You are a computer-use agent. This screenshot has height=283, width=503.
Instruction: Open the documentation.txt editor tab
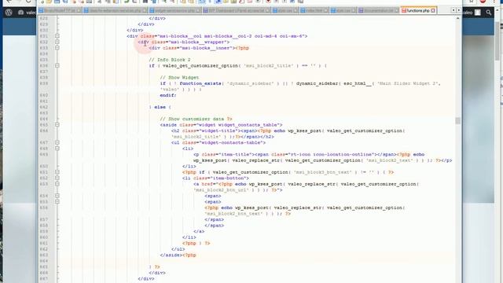tap(378, 10)
